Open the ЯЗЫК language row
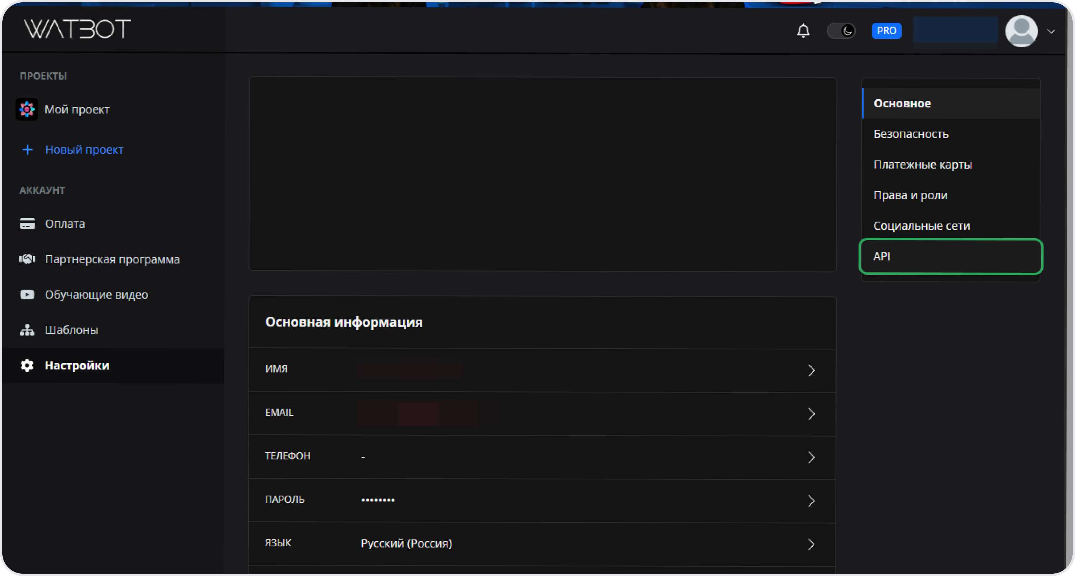 [x=542, y=544]
